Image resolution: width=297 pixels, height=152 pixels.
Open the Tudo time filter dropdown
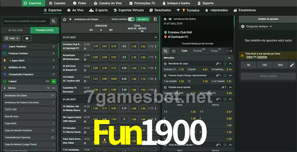click(x=12, y=38)
